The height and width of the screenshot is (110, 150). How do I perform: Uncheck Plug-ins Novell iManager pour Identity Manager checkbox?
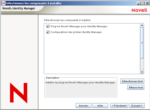coord(48,26)
